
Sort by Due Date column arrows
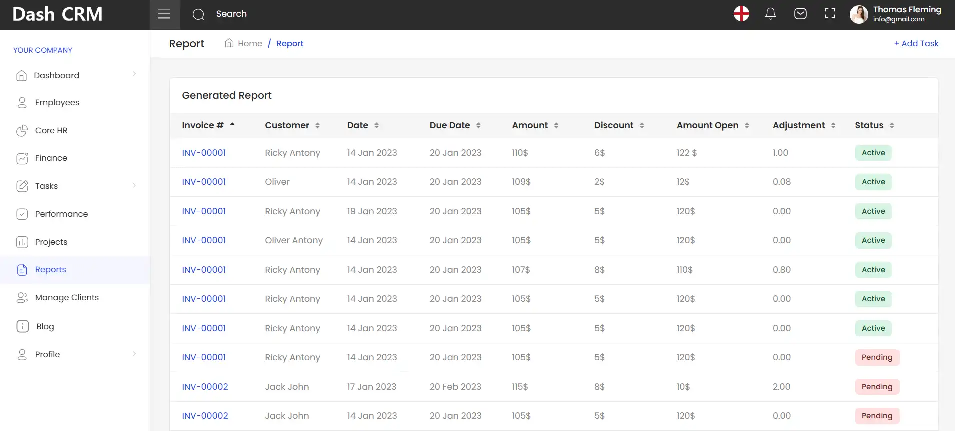tap(478, 125)
